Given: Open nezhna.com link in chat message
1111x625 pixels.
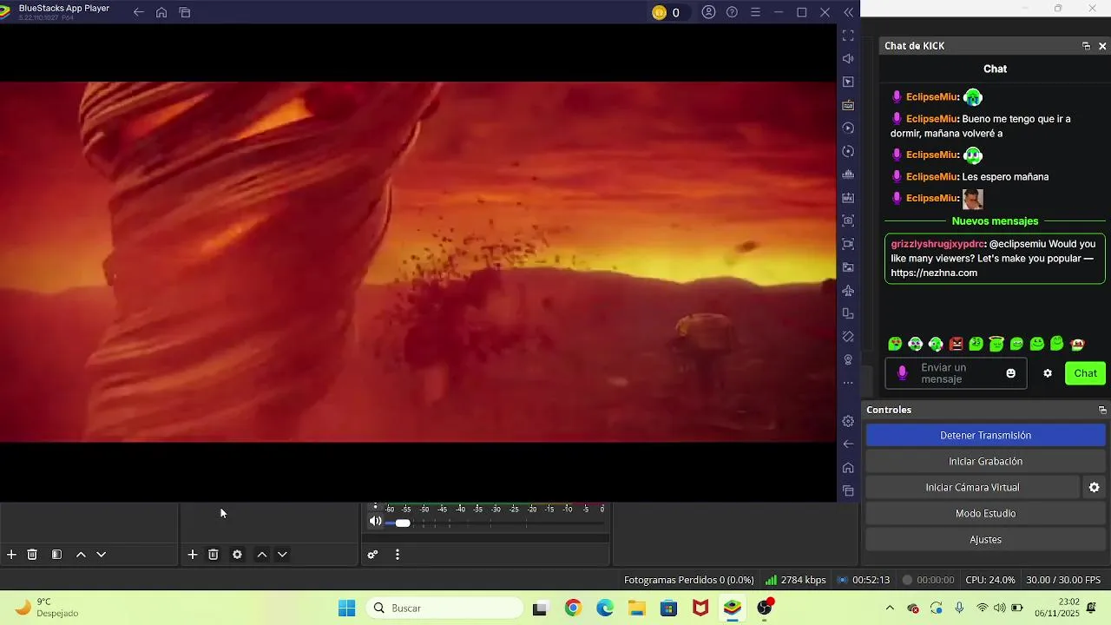Looking at the screenshot, I should click(x=934, y=273).
